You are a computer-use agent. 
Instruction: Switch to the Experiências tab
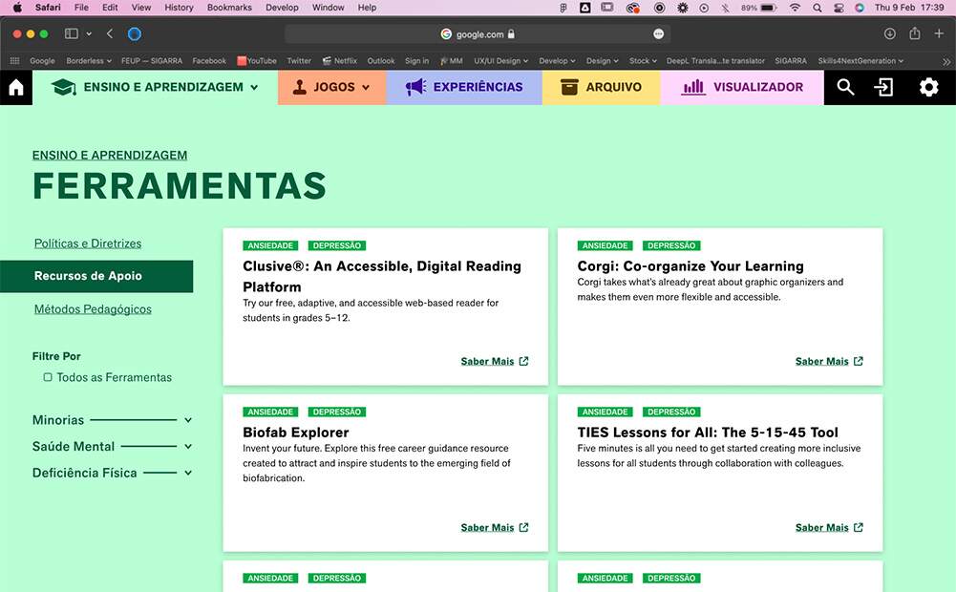click(x=464, y=88)
